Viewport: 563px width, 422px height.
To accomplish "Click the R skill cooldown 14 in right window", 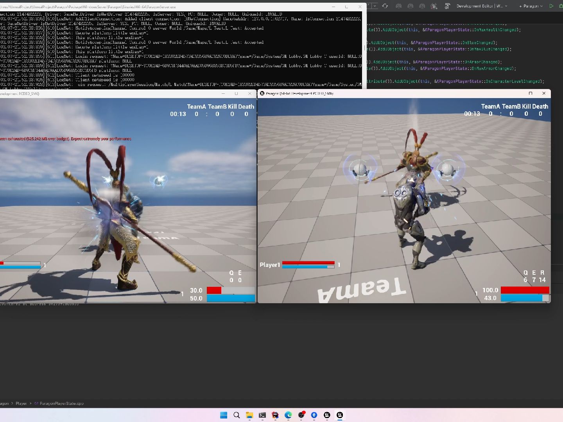I will pyautogui.click(x=542, y=280).
